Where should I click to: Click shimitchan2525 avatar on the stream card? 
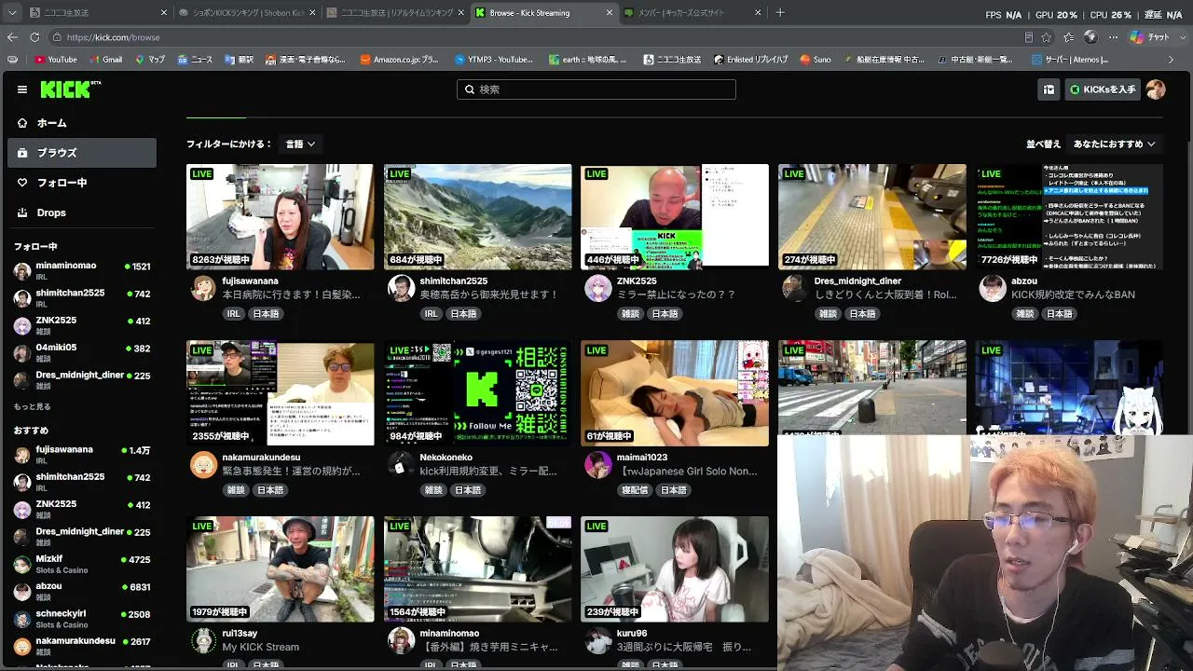click(x=401, y=288)
